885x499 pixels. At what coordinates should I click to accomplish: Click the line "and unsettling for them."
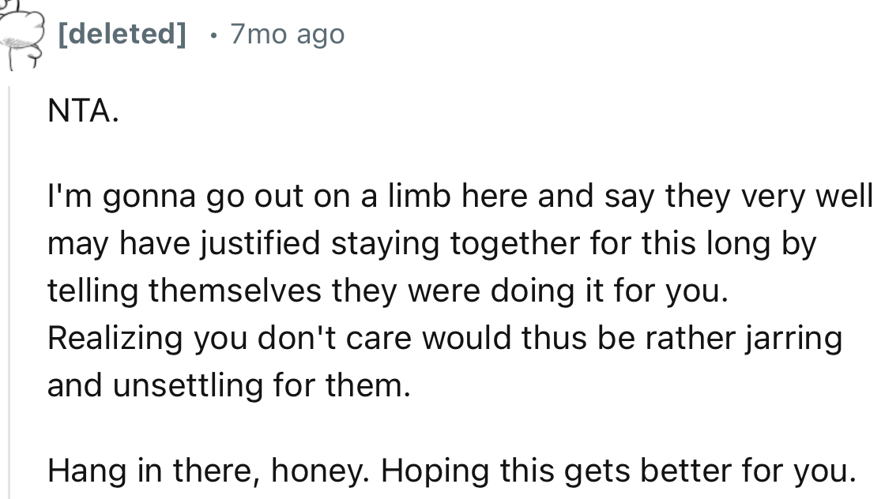pyautogui.click(x=229, y=385)
